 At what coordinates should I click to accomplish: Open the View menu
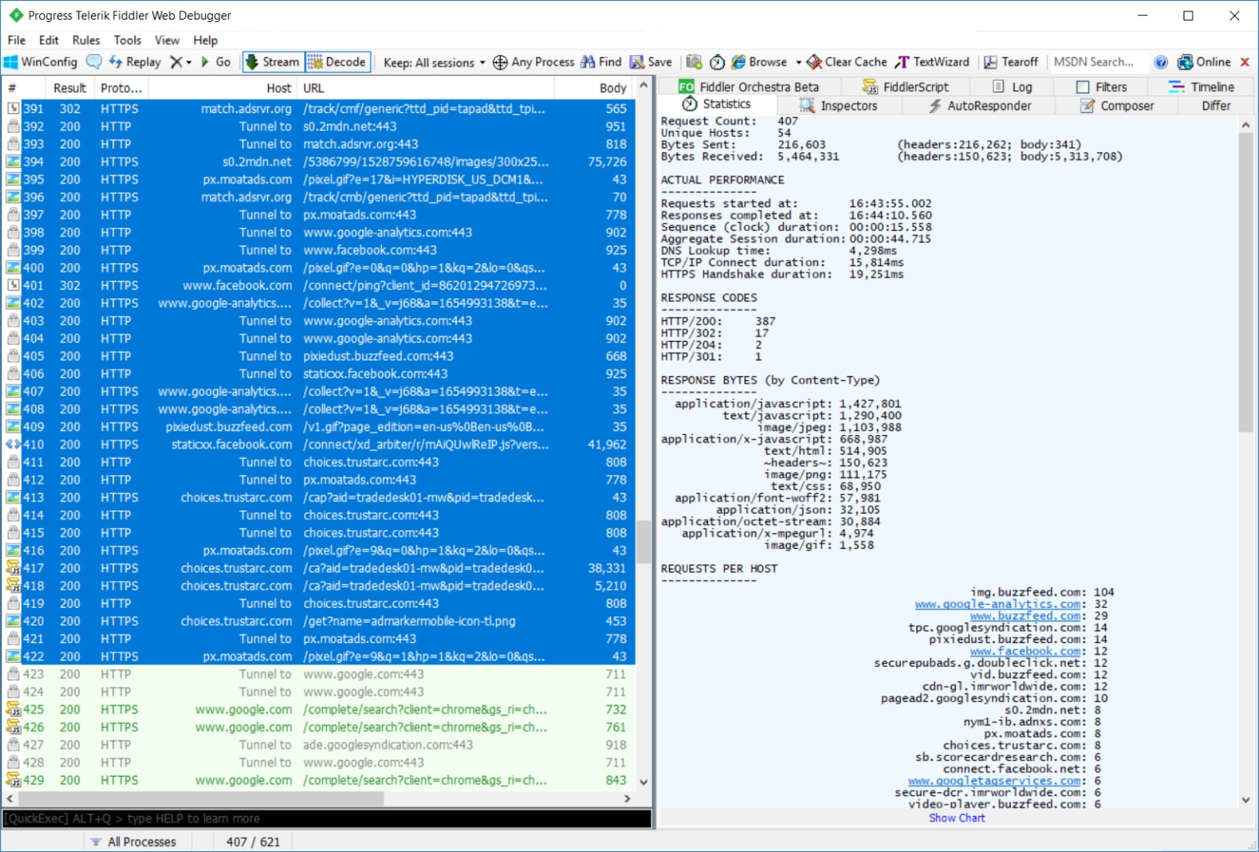(x=167, y=40)
